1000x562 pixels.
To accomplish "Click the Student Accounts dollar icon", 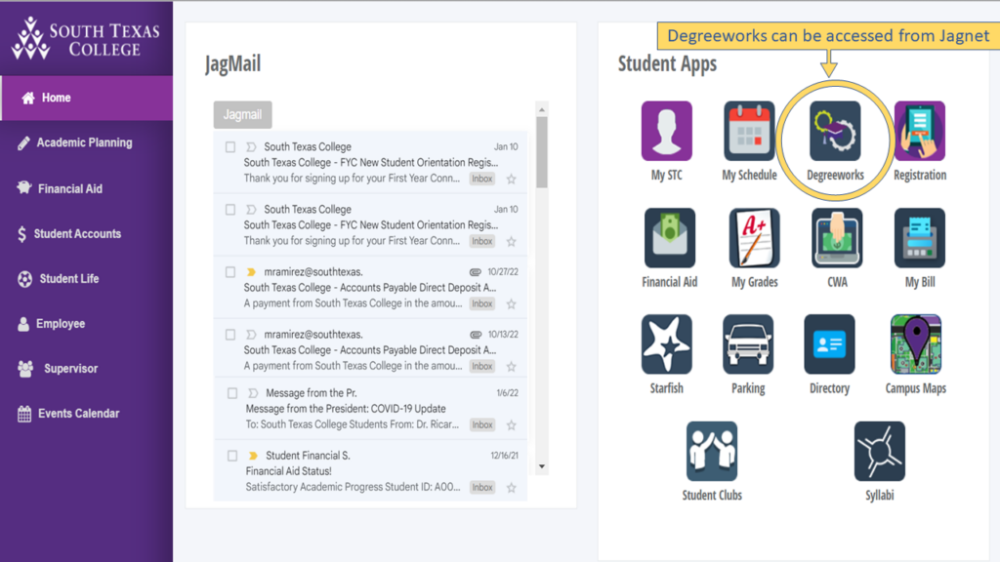I will (x=21, y=234).
